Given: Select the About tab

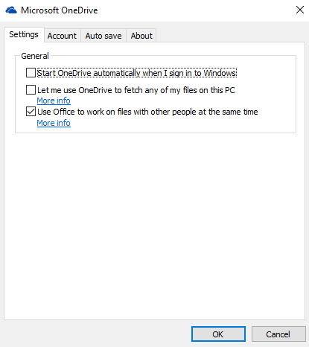Looking at the screenshot, I should click(x=141, y=36).
